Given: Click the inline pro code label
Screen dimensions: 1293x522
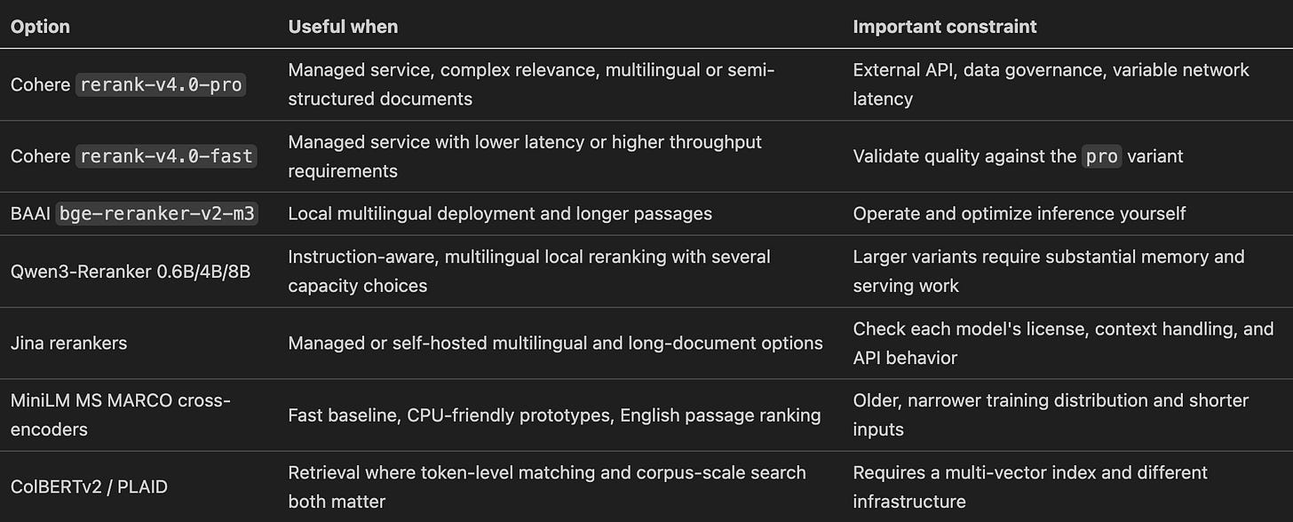Looking at the screenshot, I should (1102, 156).
